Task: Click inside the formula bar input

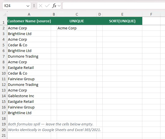Action: point(114,6)
